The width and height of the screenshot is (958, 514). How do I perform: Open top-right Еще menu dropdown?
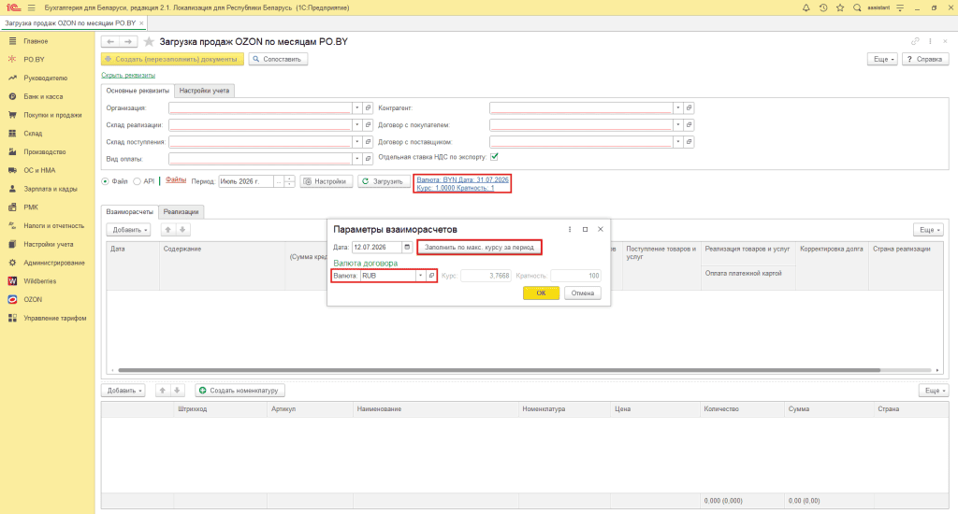coord(882,59)
